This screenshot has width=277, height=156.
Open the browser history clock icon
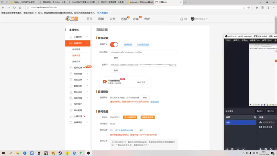tap(262, 7)
